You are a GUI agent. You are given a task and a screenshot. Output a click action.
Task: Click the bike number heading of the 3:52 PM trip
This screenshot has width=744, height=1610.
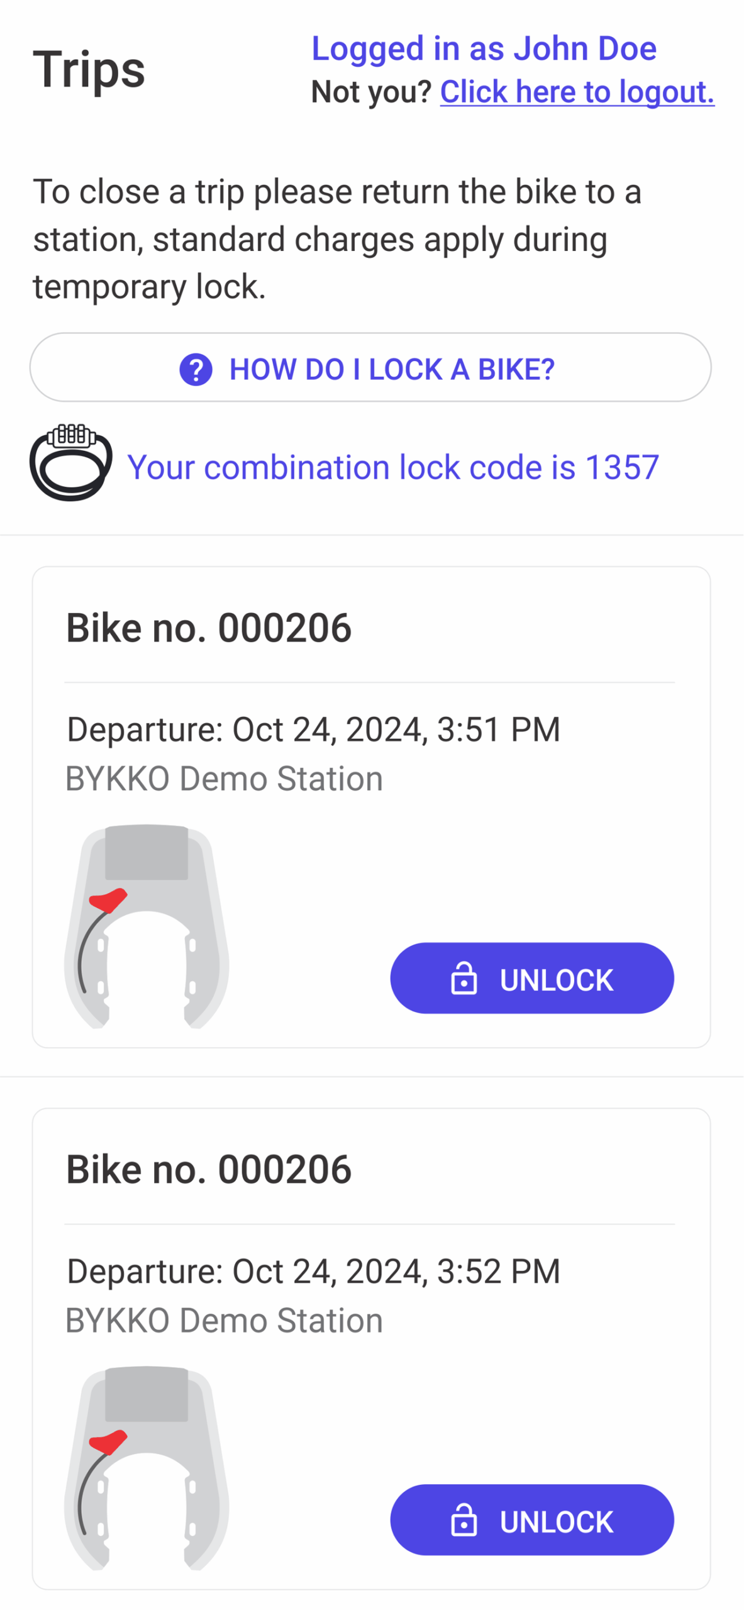pyautogui.click(x=208, y=1169)
